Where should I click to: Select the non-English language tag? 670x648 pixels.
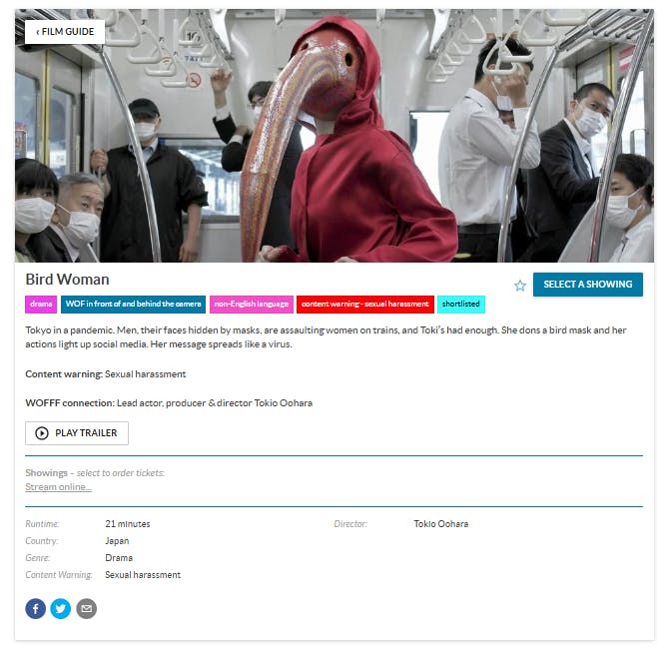(x=252, y=305)
